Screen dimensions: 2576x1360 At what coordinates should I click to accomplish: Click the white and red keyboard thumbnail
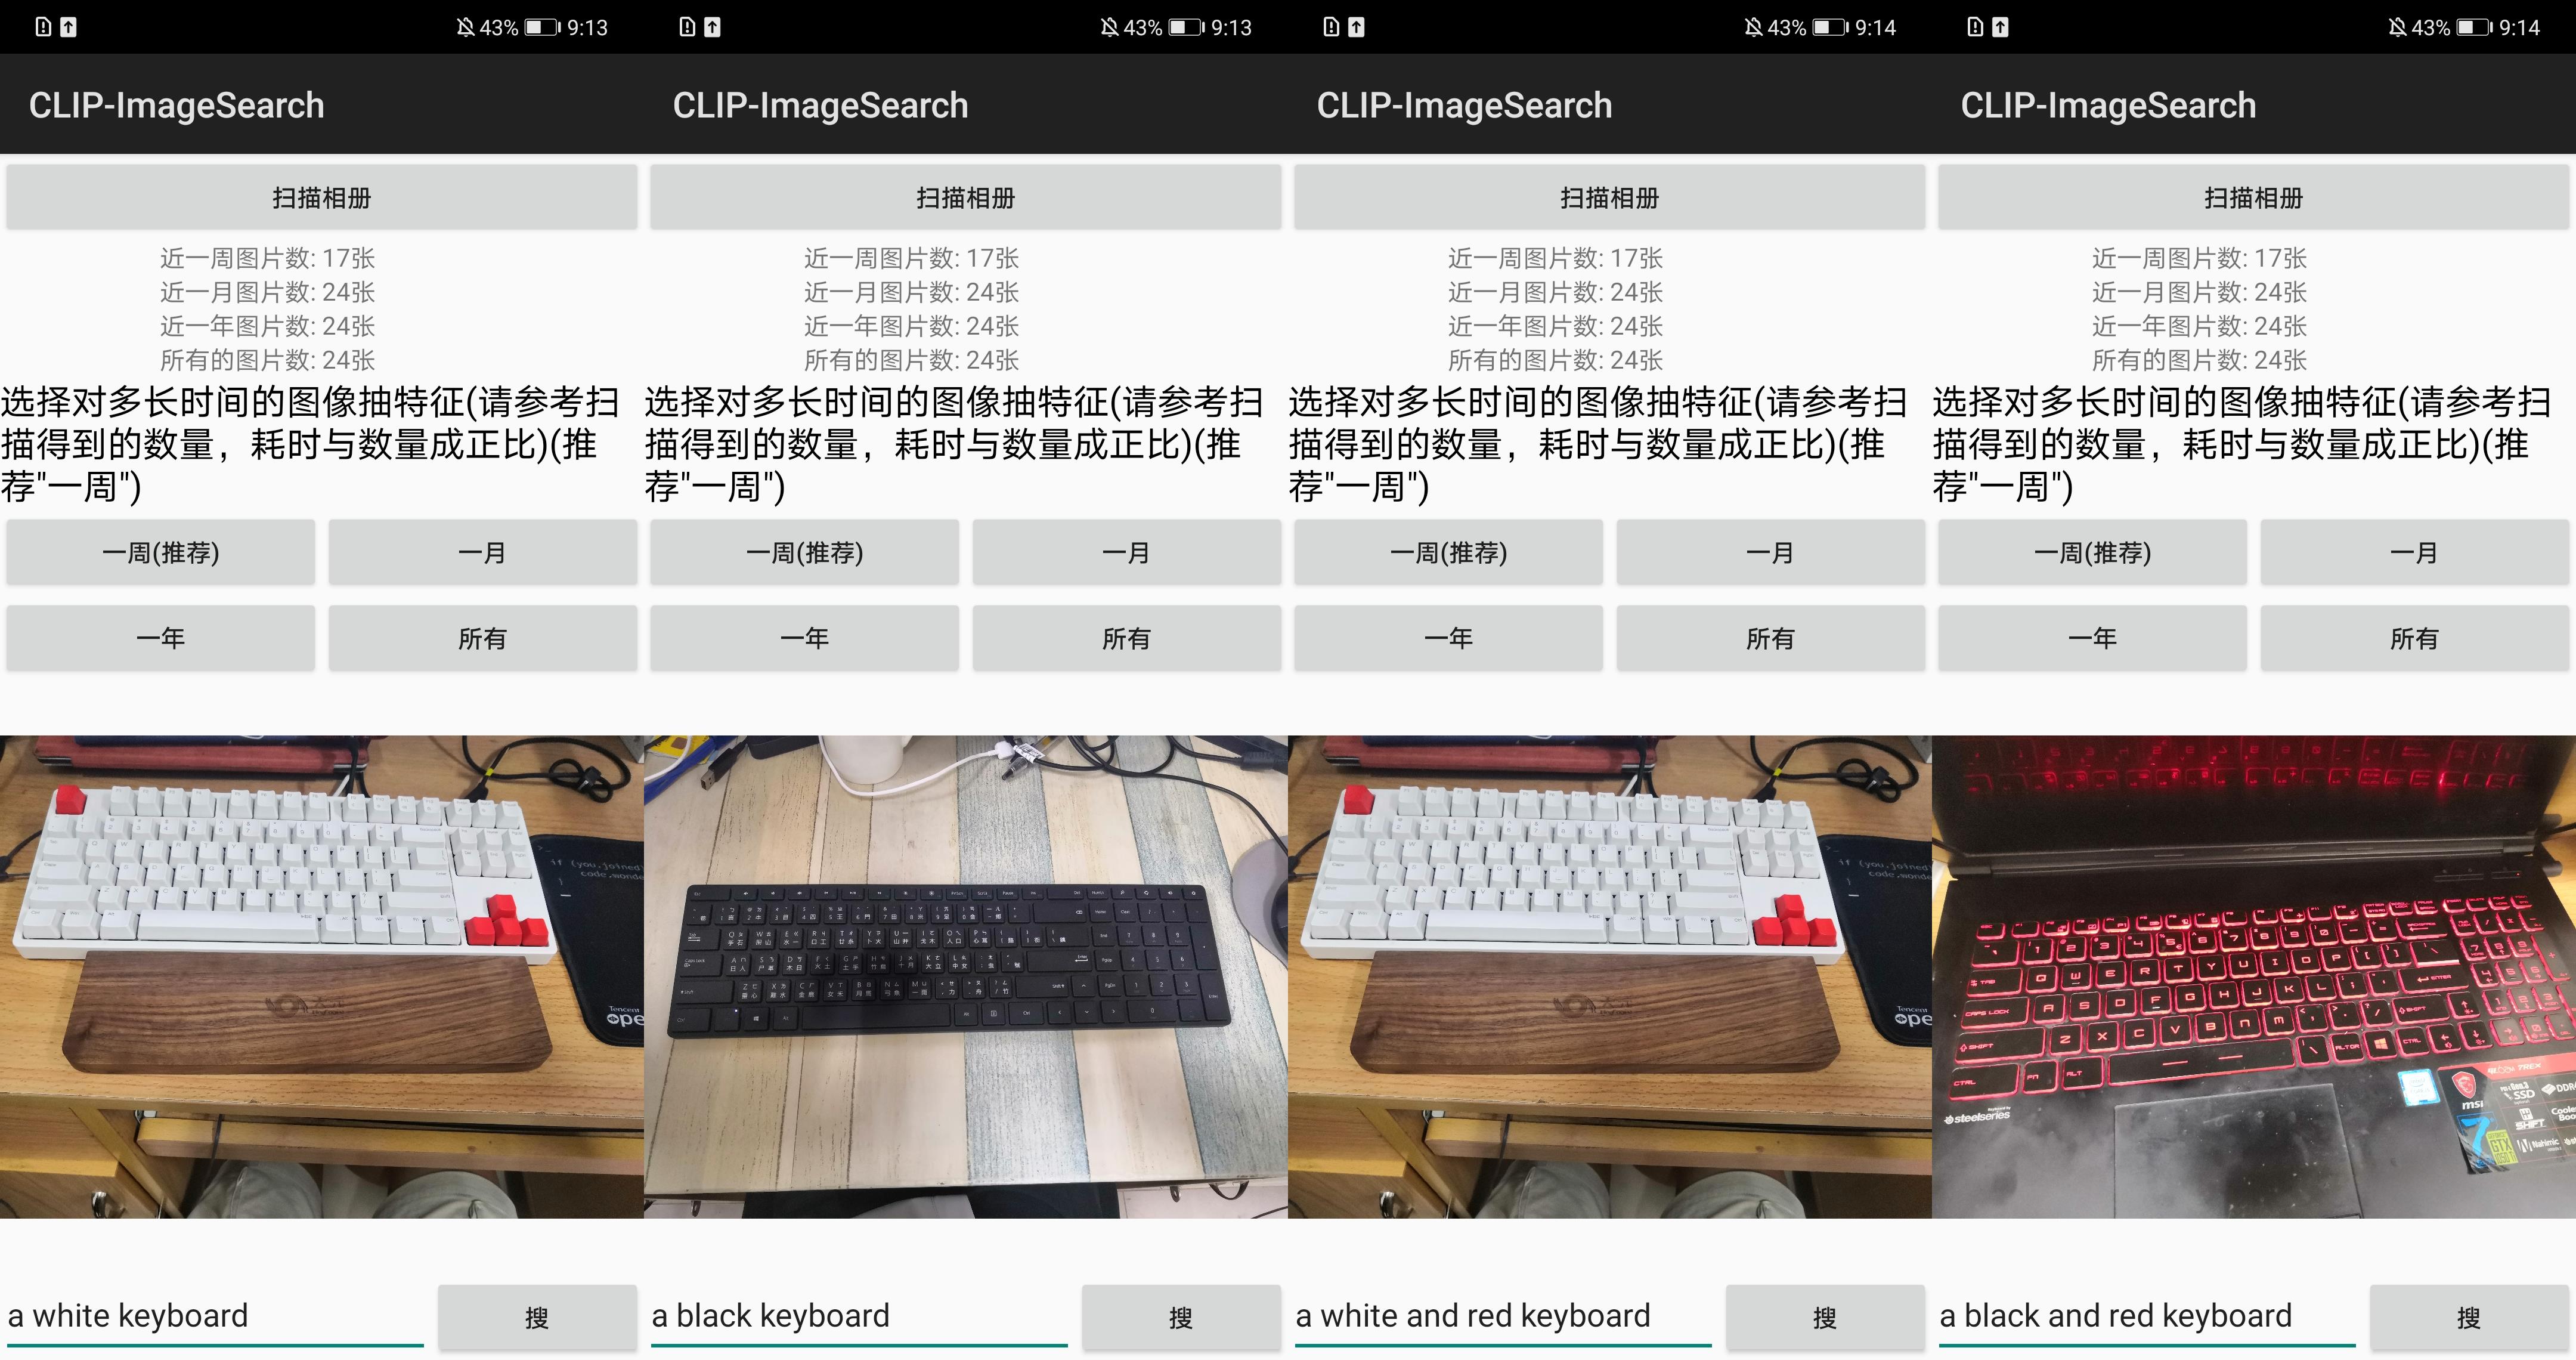[x=1610, y=988]
